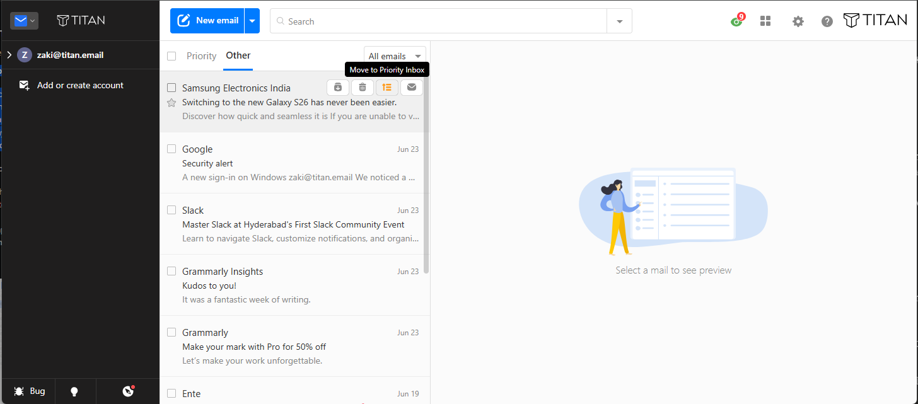Check Grammarly 50% off email checkbox

click(171, 332)
